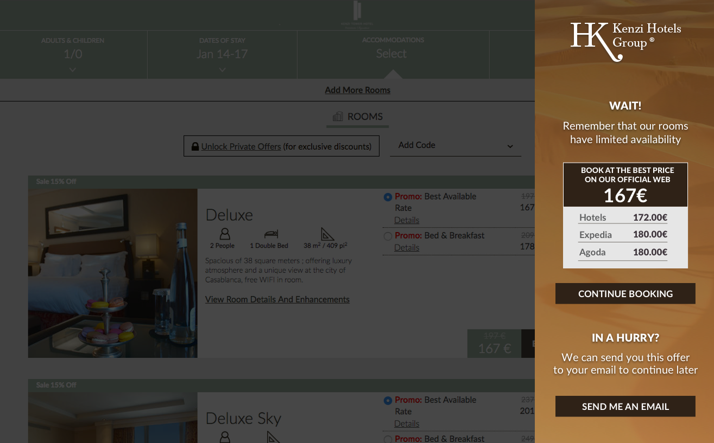
Task: Click the 167€ official web price
Action: point(625,195)
